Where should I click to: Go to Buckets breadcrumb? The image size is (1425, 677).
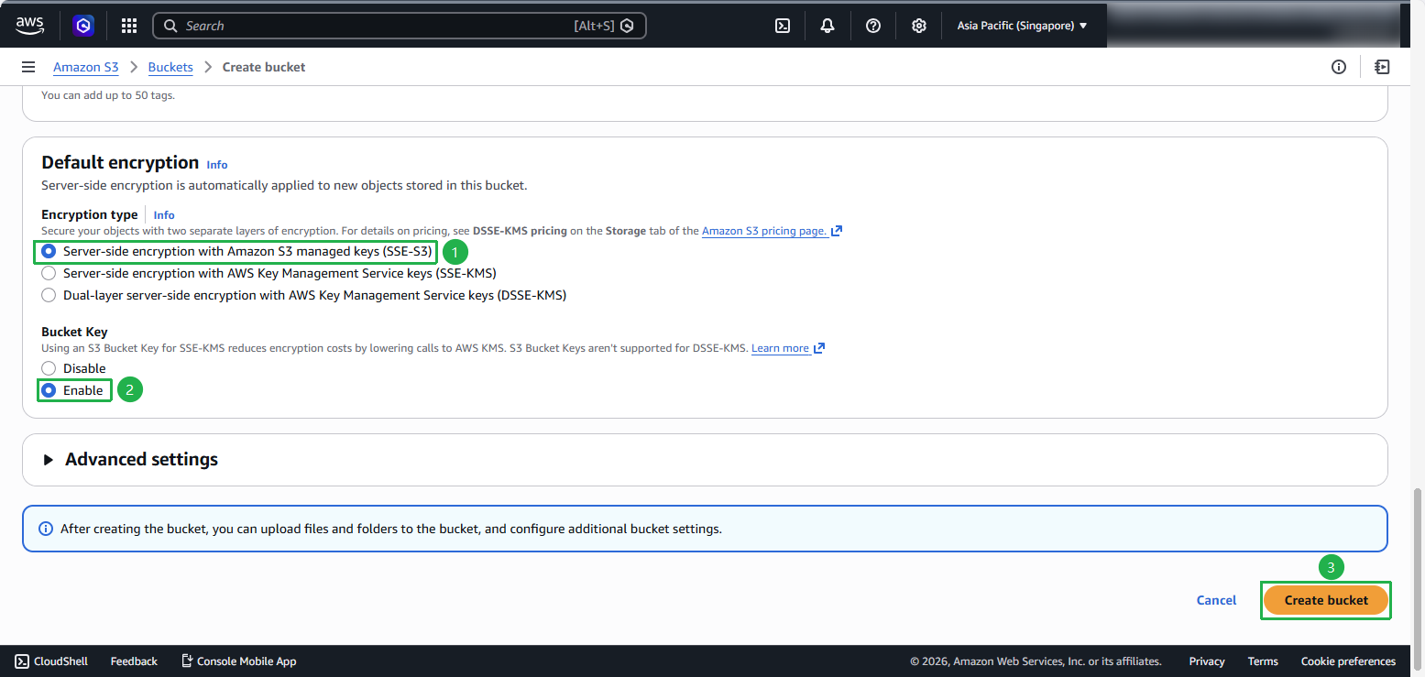(x=170, y=67)
